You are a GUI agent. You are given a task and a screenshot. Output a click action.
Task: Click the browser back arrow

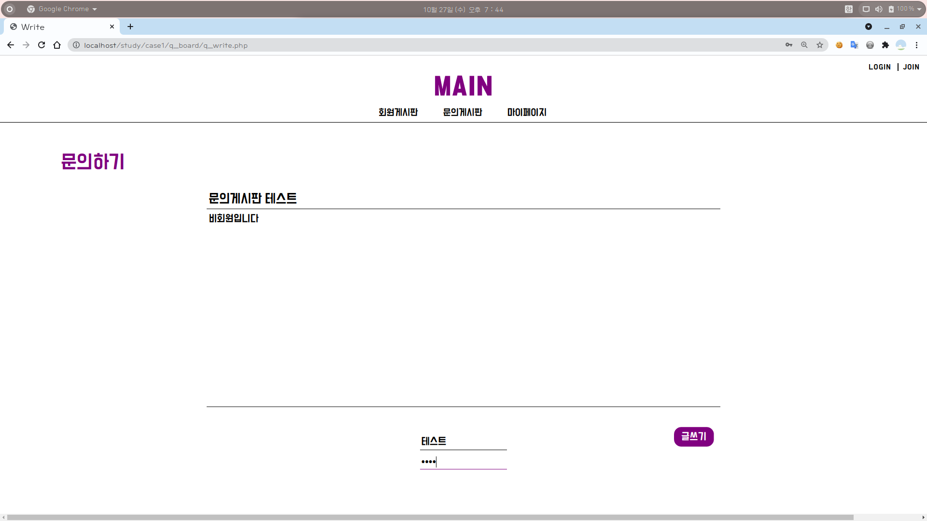11,45
